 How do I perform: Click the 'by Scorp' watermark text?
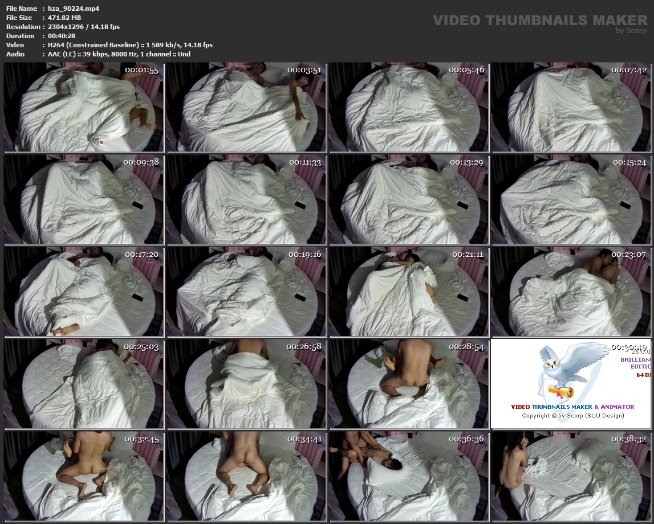point(631,31)
